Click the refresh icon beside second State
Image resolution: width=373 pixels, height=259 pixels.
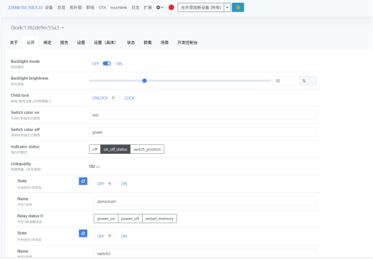[83, 233]
